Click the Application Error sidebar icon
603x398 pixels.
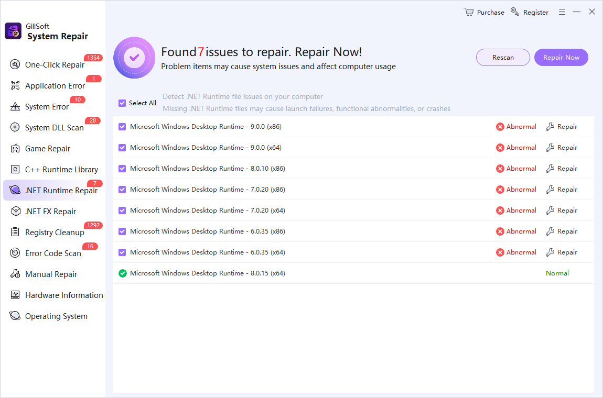tap(15, 85)
